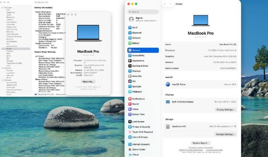The image size is (268, 157).
Task: Collapse the Software tree section
Action: pos(2,80)
